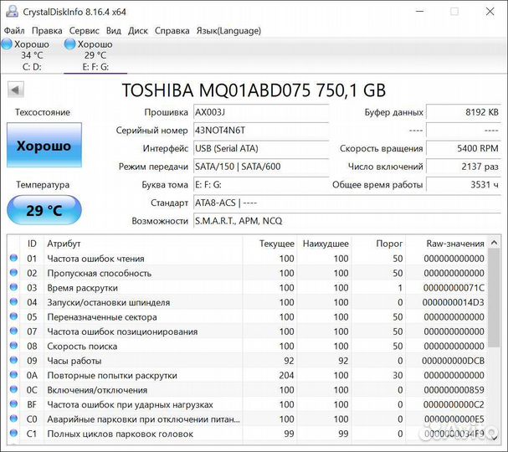This screenshot has height=452, width=508.
Task: Click status dot for attribute C0 row
Action: [x=13, y=419]
